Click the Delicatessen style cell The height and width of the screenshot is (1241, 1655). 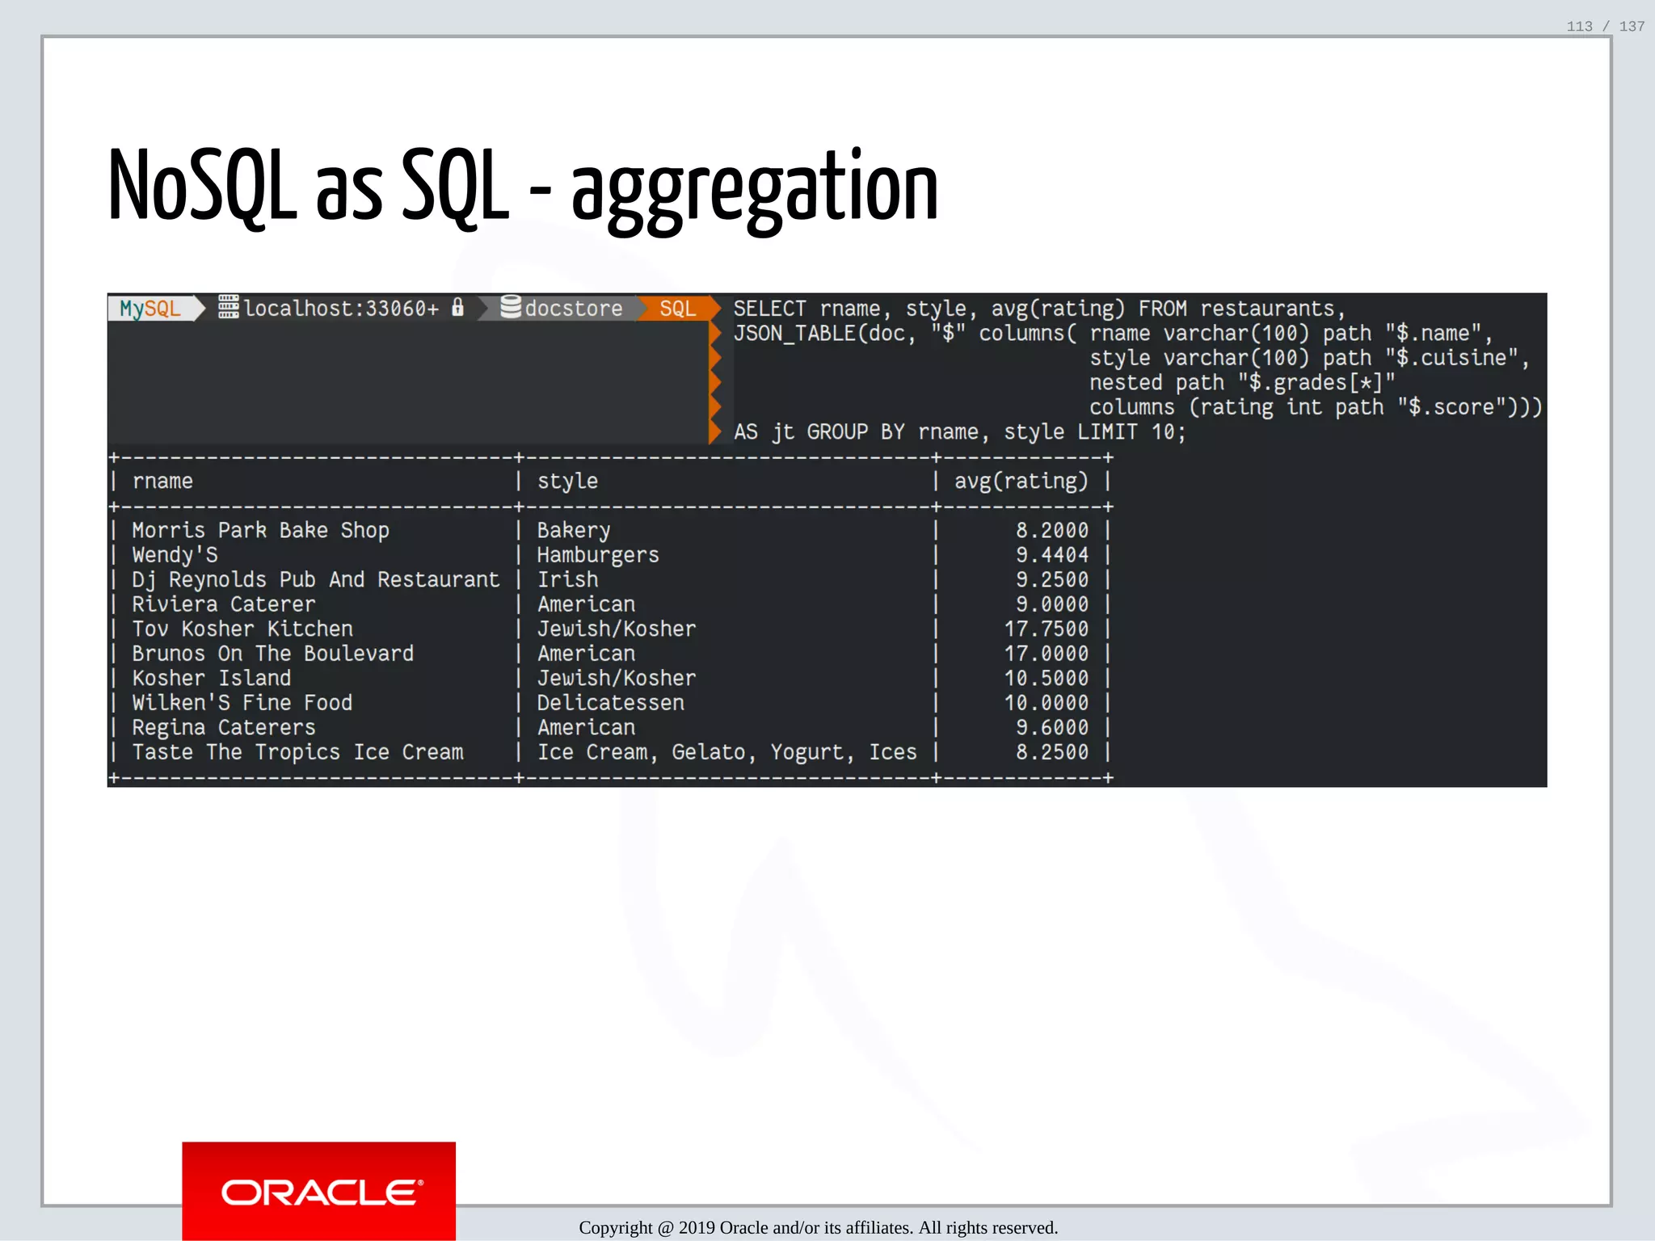[x=611, y=703]
